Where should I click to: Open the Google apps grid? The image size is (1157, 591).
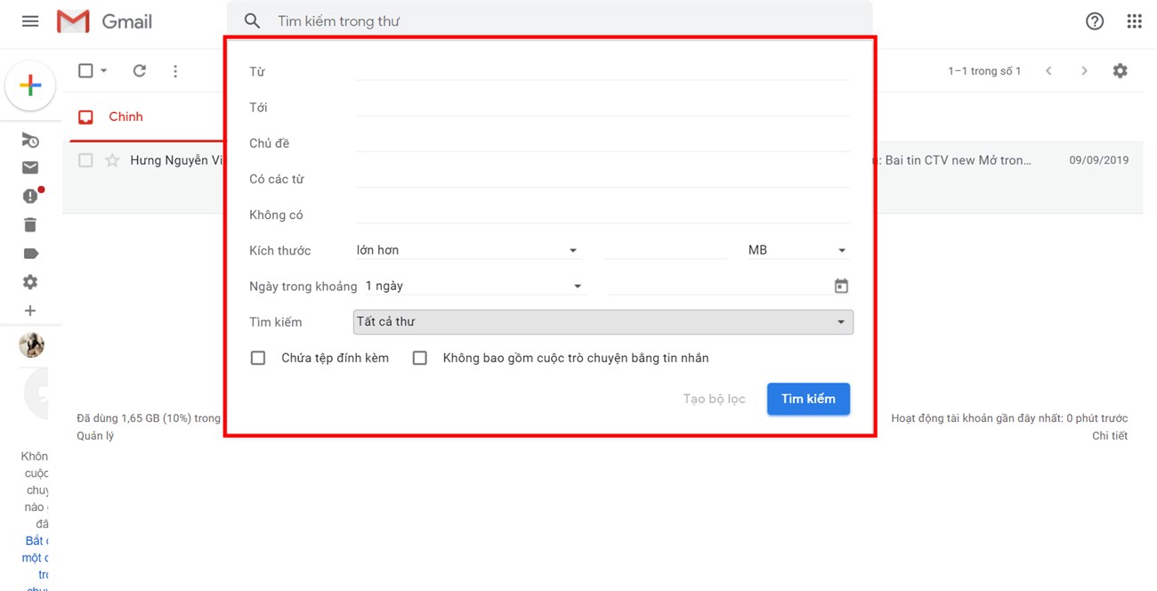1134,21
